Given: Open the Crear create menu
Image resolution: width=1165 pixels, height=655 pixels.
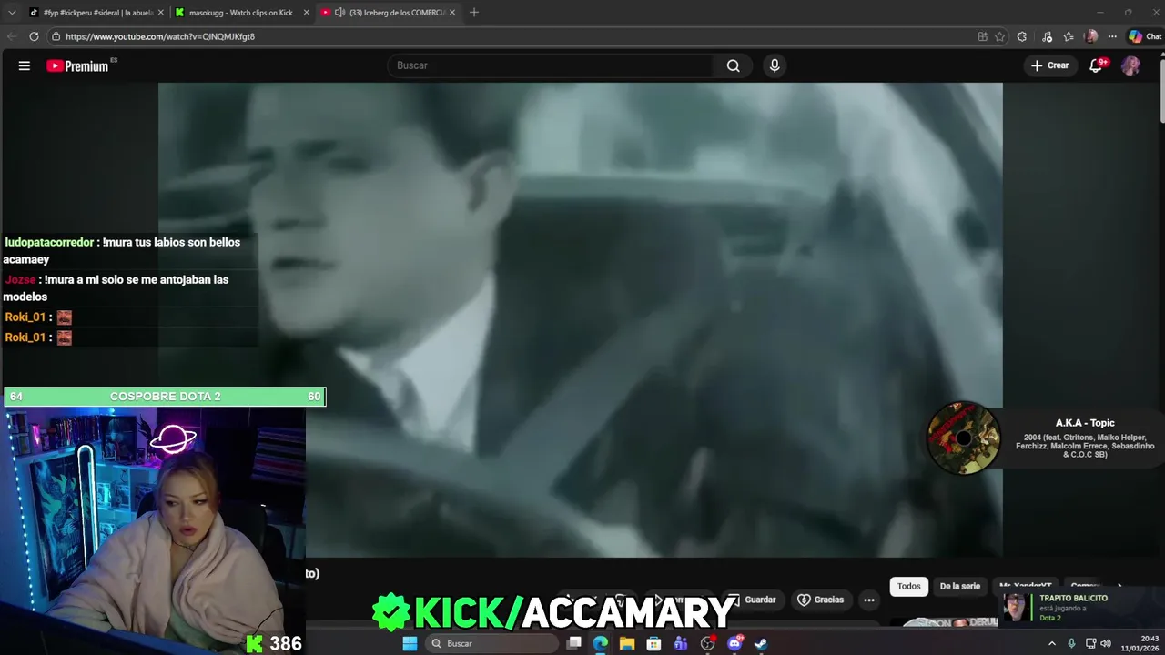Looking at the screenshot, I should pyautogui.click(x=1049, y=65).
